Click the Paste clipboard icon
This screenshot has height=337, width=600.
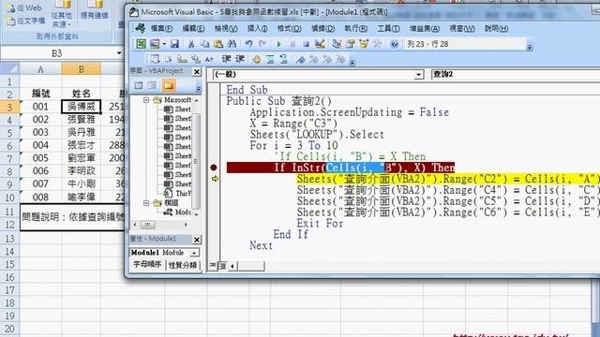(218, 44)
